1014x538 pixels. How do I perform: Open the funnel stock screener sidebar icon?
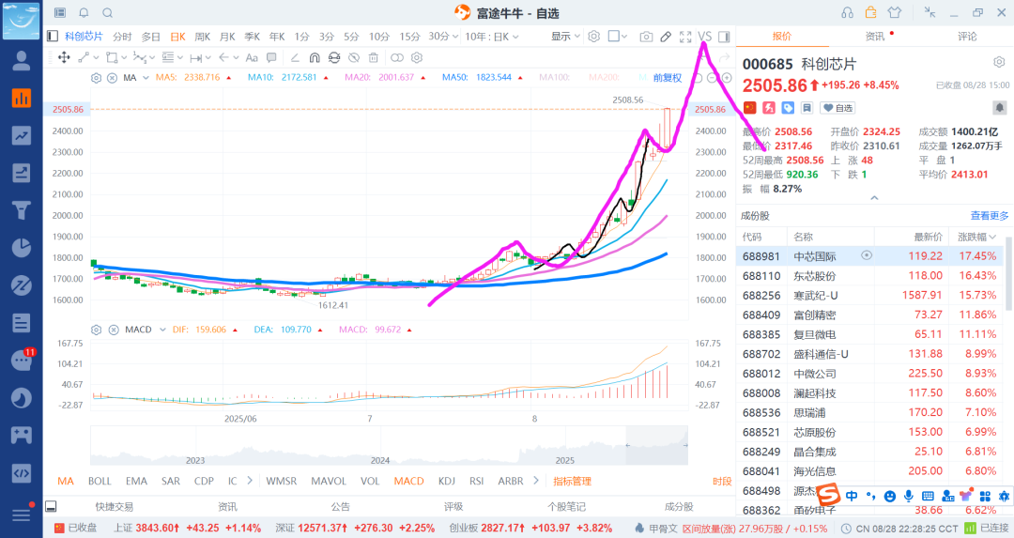click(x=22, y=210)
